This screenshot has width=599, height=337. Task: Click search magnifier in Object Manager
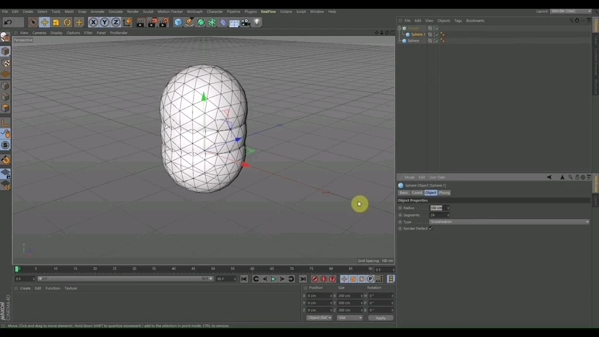coord(571,20)
